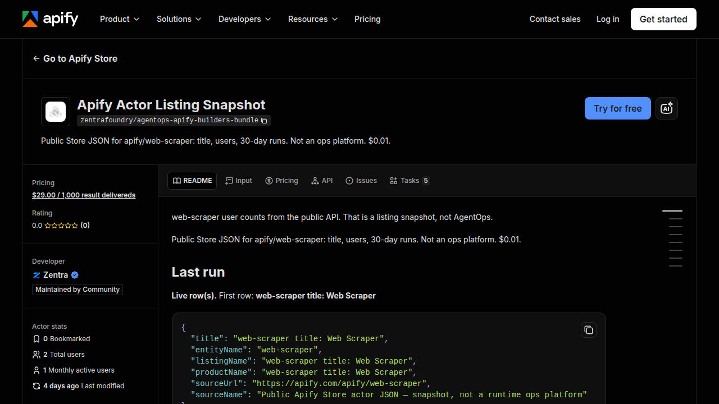Image resolution: width=719 pixels, height=404 pixels.
Task: Switch to the Pricing tab
Action: [x=281, y=181]
